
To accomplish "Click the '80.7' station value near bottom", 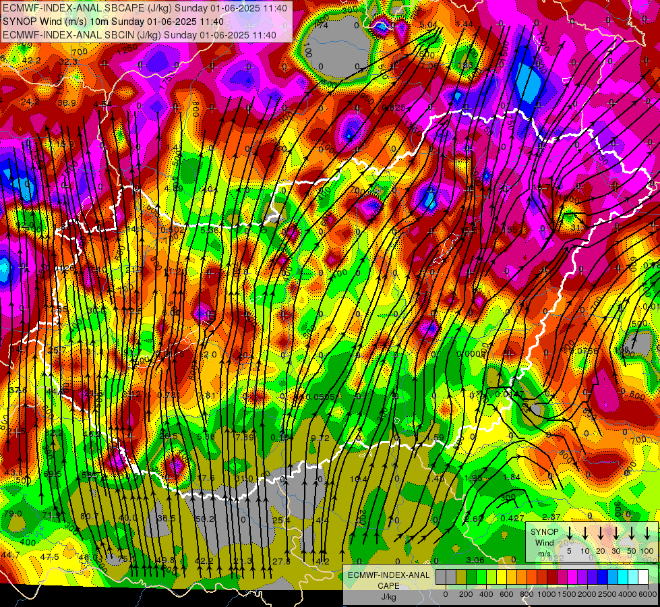I will 89,516.
